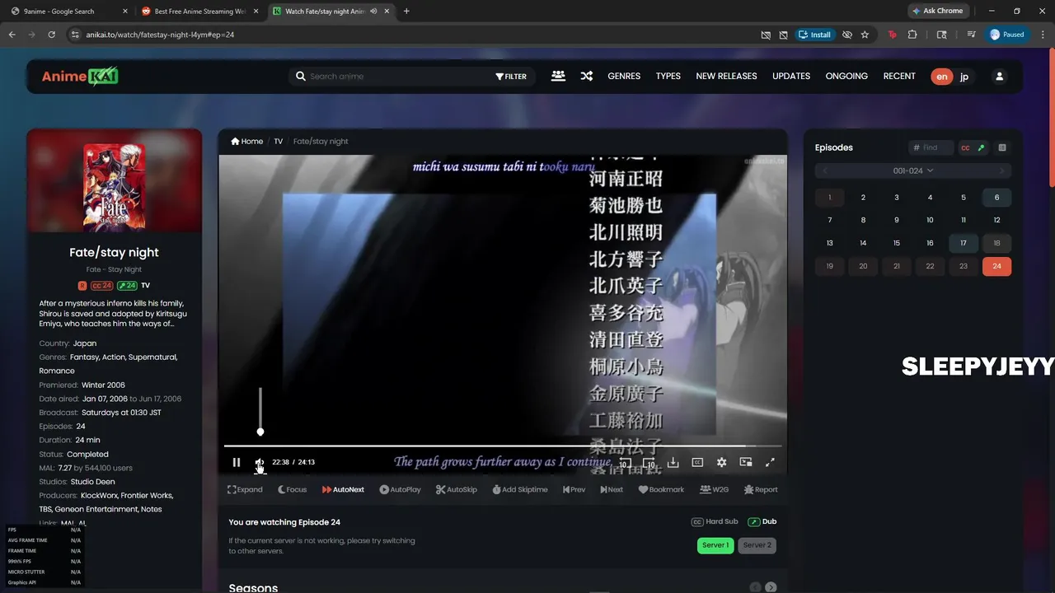Open player settings gear
1055x593 pixels.
722,463
